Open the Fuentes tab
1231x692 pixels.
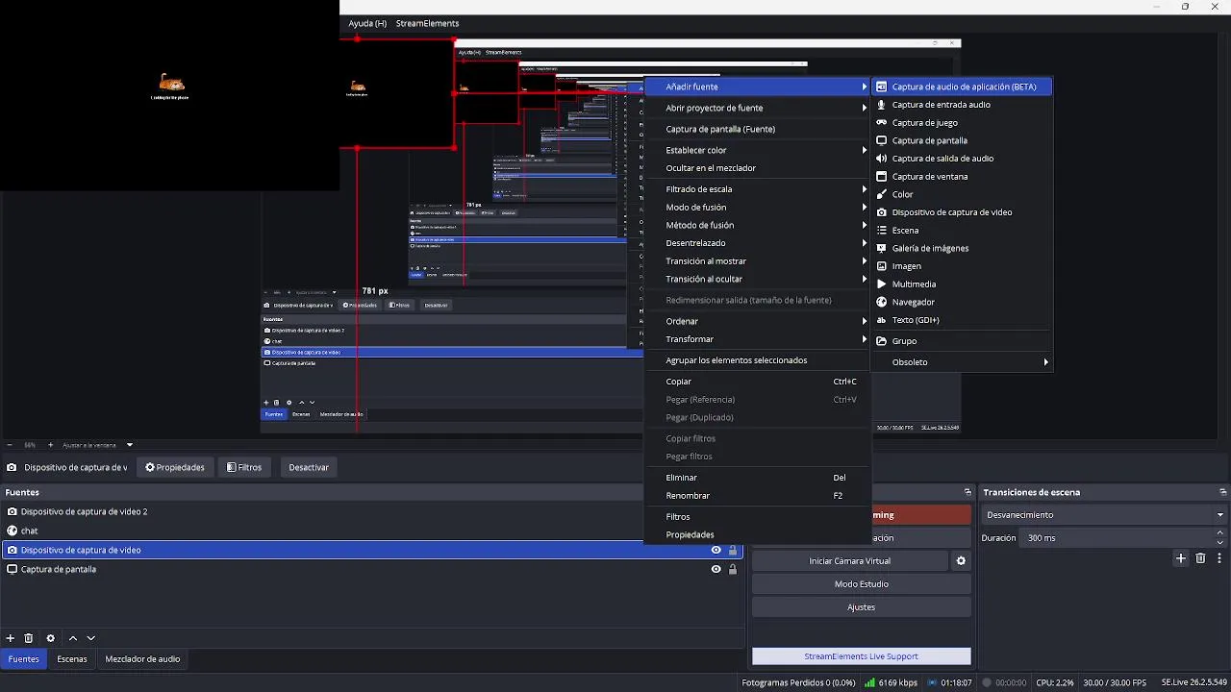[24, 659]
